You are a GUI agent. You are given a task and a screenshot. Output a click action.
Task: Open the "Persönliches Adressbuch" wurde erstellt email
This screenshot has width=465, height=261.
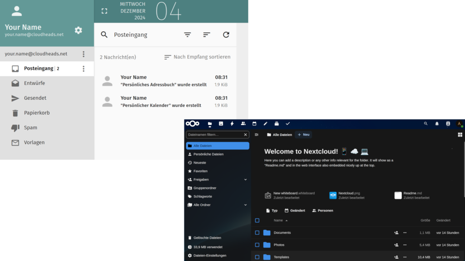click(x=165, y=81)
